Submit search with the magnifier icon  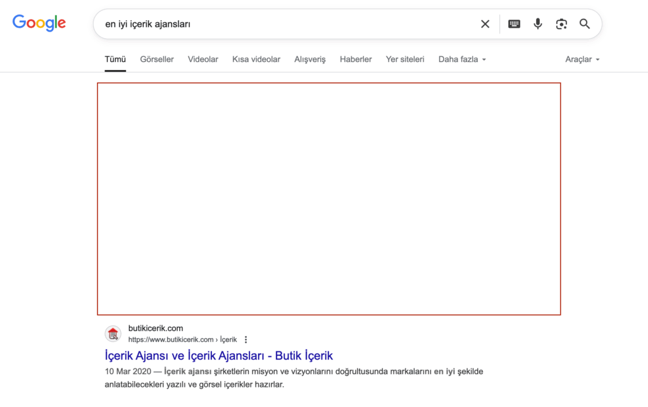pyautogui.click(x=584, y=24)
